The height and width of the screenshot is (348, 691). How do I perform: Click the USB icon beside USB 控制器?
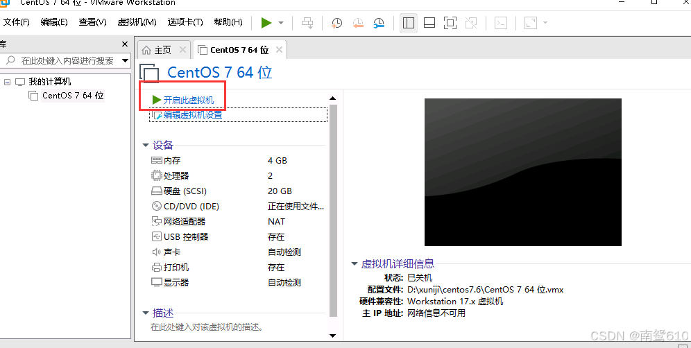pyautogui.click(x=157, y=236)
